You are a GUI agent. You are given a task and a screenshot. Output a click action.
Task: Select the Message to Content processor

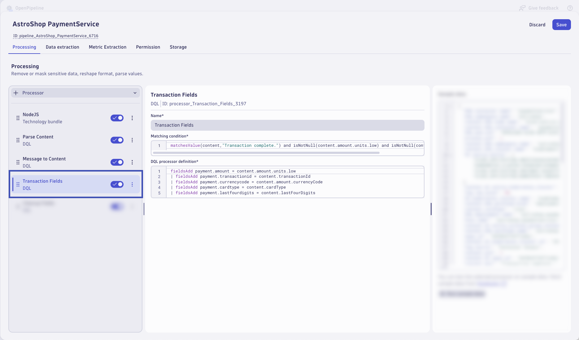tap(76, 162)
